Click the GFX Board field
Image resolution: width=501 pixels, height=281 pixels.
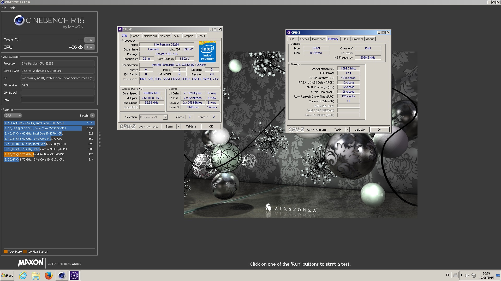point(58,93)
